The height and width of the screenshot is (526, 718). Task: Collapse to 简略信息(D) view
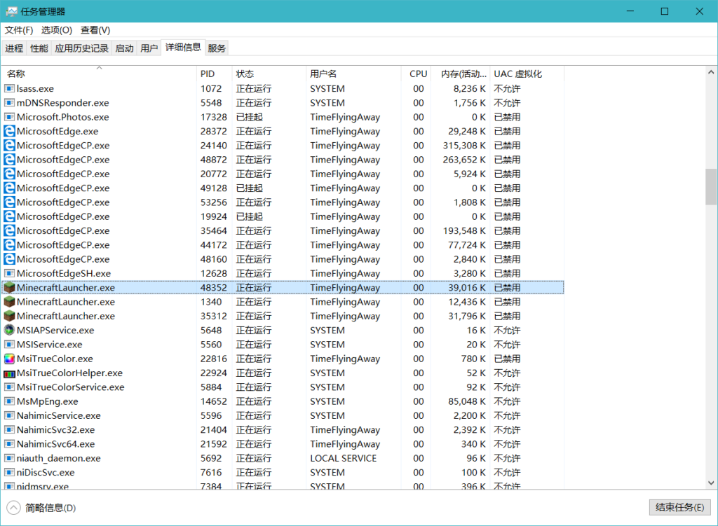click(x=41, y=508)
